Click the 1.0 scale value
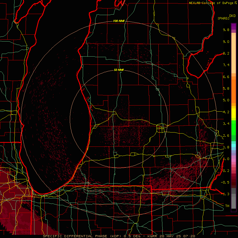 [x=226, y=159]
